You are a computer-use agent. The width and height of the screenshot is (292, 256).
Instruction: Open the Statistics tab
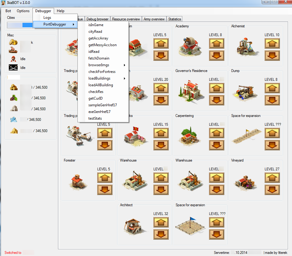[174, 19]
